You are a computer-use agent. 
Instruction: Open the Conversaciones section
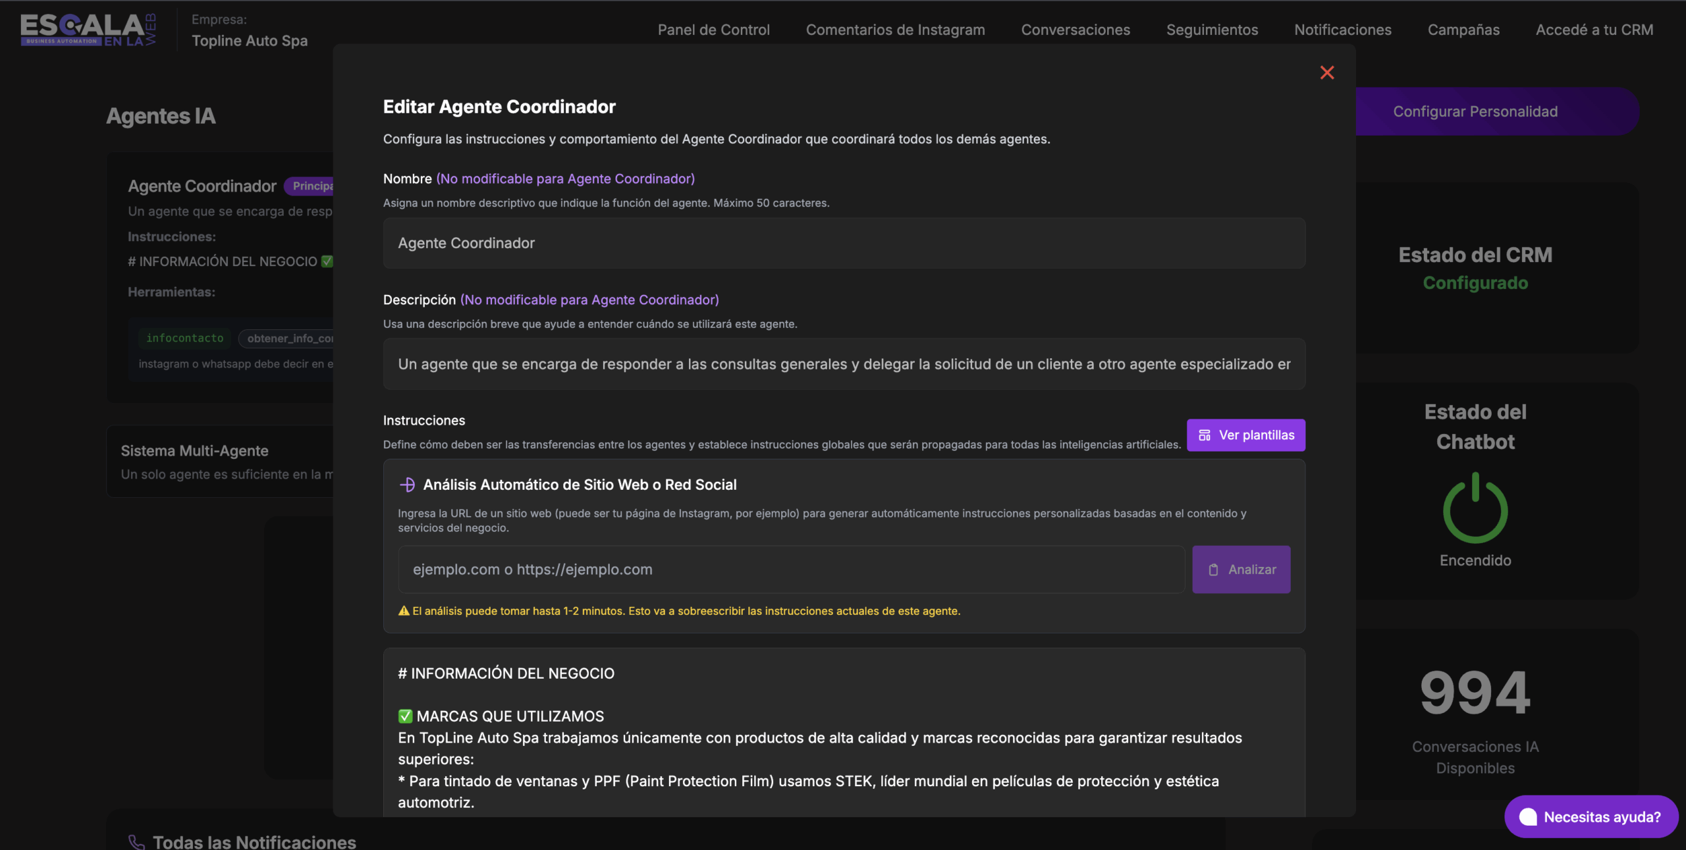click(1075, 30)
